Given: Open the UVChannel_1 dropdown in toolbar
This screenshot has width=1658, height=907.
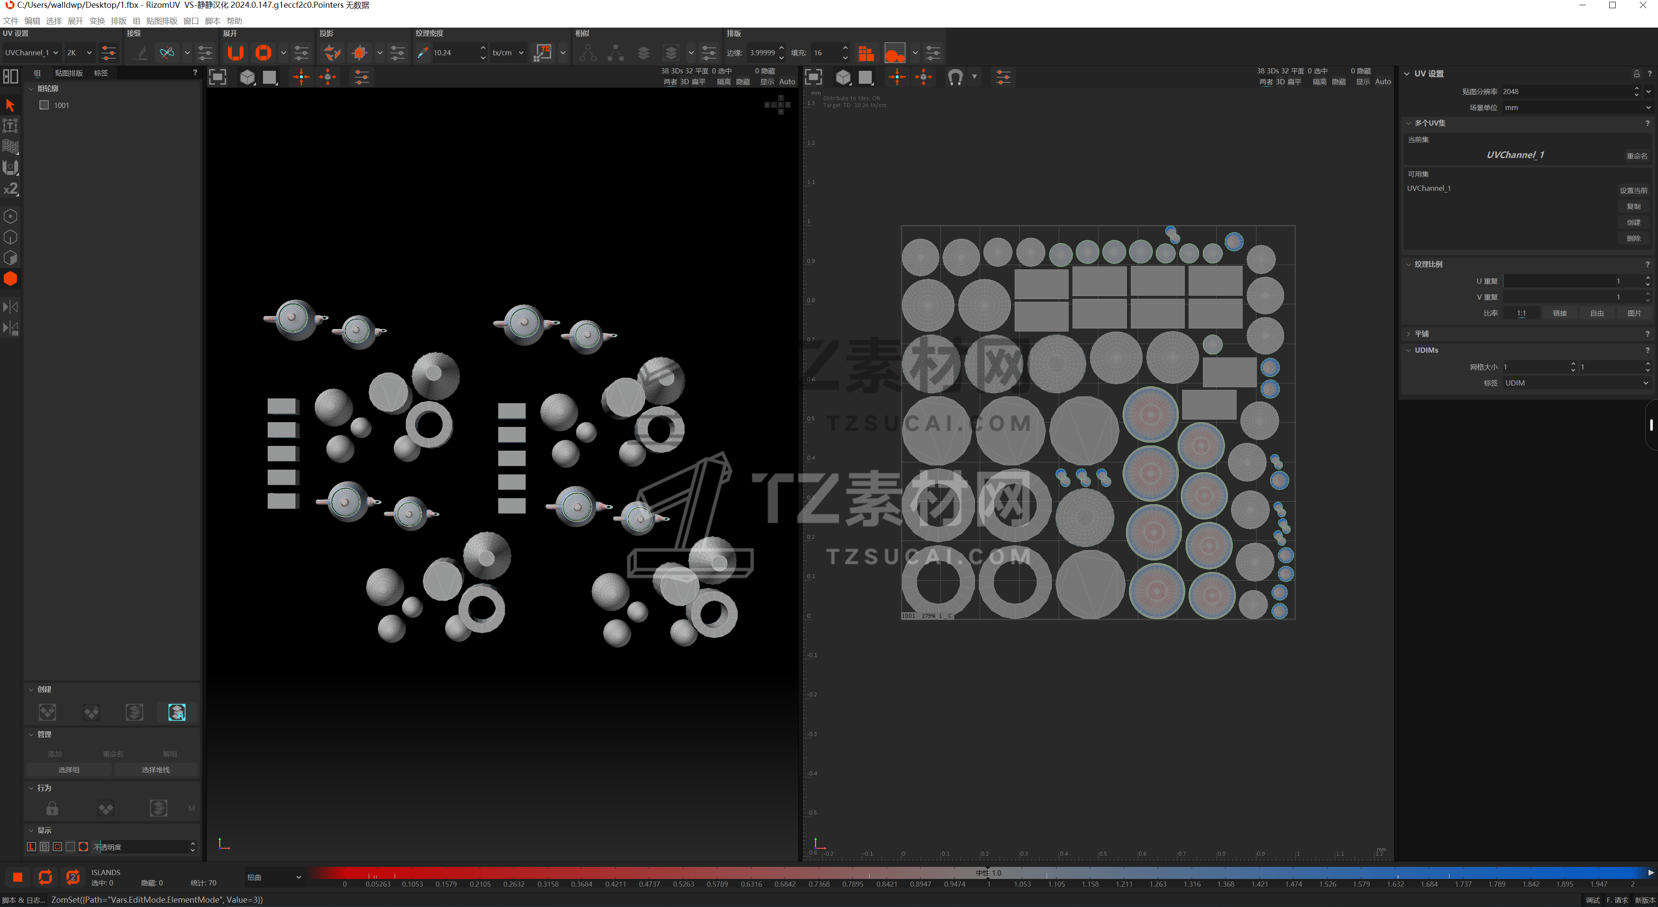Looking at the screenshot, I should coord(32,53).
